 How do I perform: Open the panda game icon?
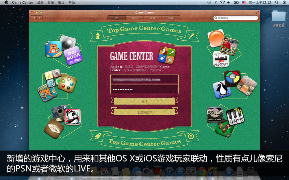click(x=73, y=117)
